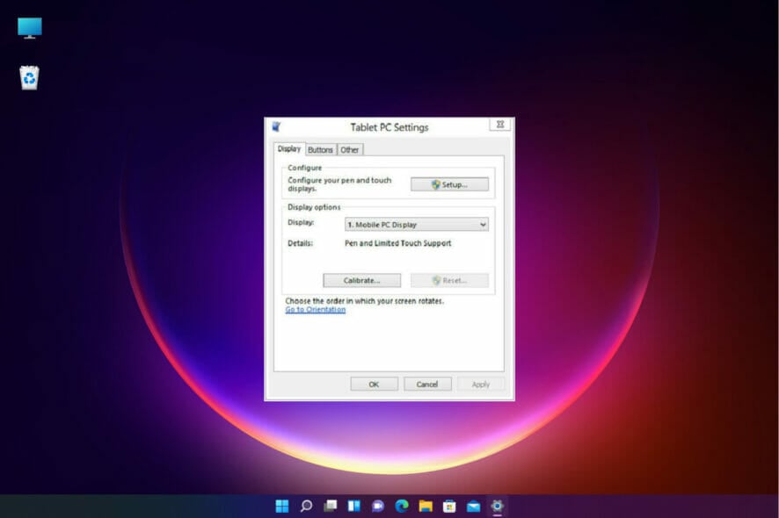The height and width of the screenshot is (518, 779).
Task: Open Task View from the taskbar
Action: pyautogui.click(x=329, y=507)
